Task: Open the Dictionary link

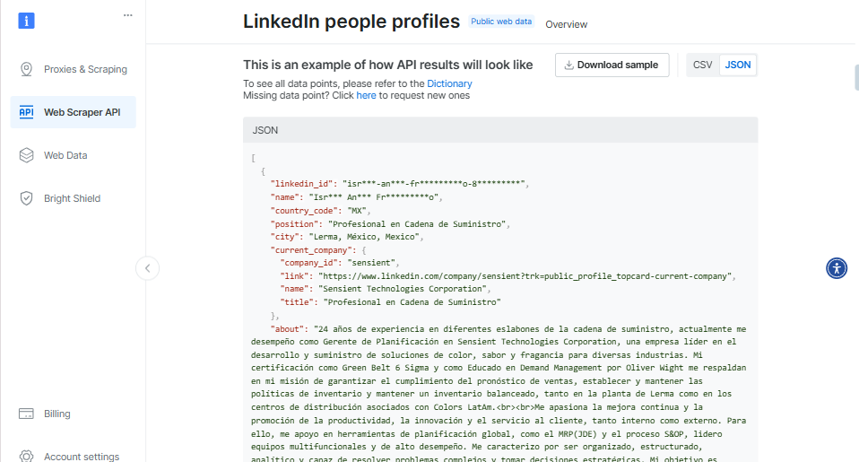Action: tap(449, 83)
